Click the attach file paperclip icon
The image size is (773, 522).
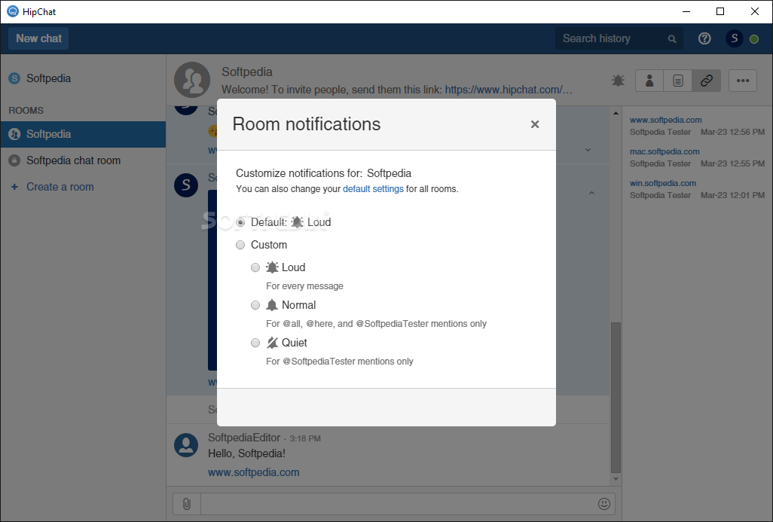pos(187,504)
